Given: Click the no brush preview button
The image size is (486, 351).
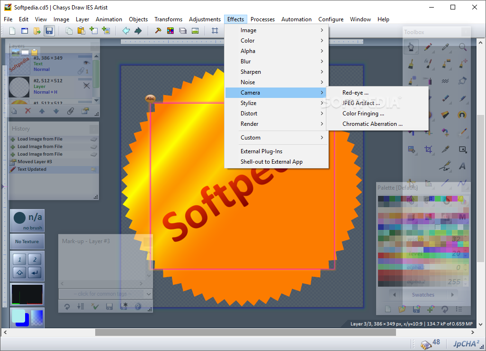Looking at the screenshot, I should 27,221.
